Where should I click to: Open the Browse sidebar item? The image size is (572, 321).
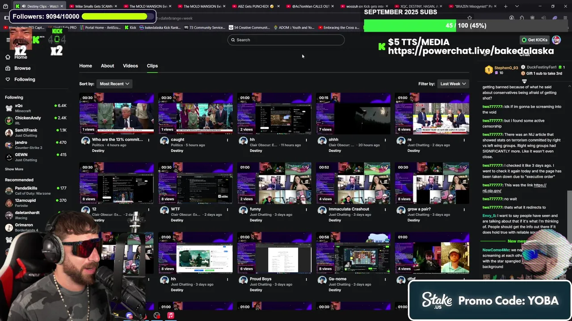[x=18, y=68]
